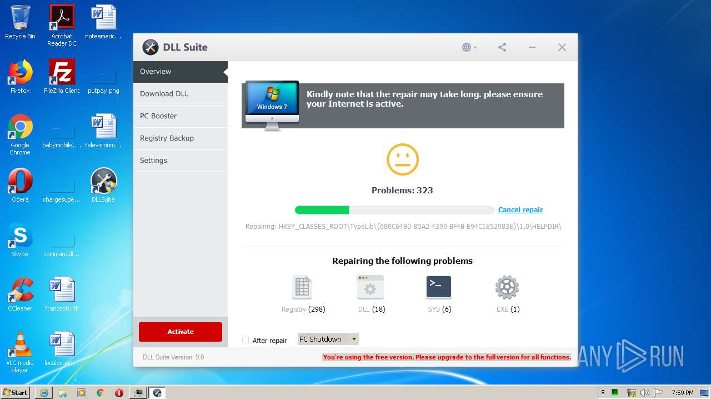Click the EXE problems gear icon
This screenshot has width=711, height=400.
pyautogui.click(x=507, y=287)
